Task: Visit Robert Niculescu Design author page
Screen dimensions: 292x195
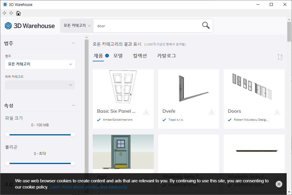Action: click(251, 120)
